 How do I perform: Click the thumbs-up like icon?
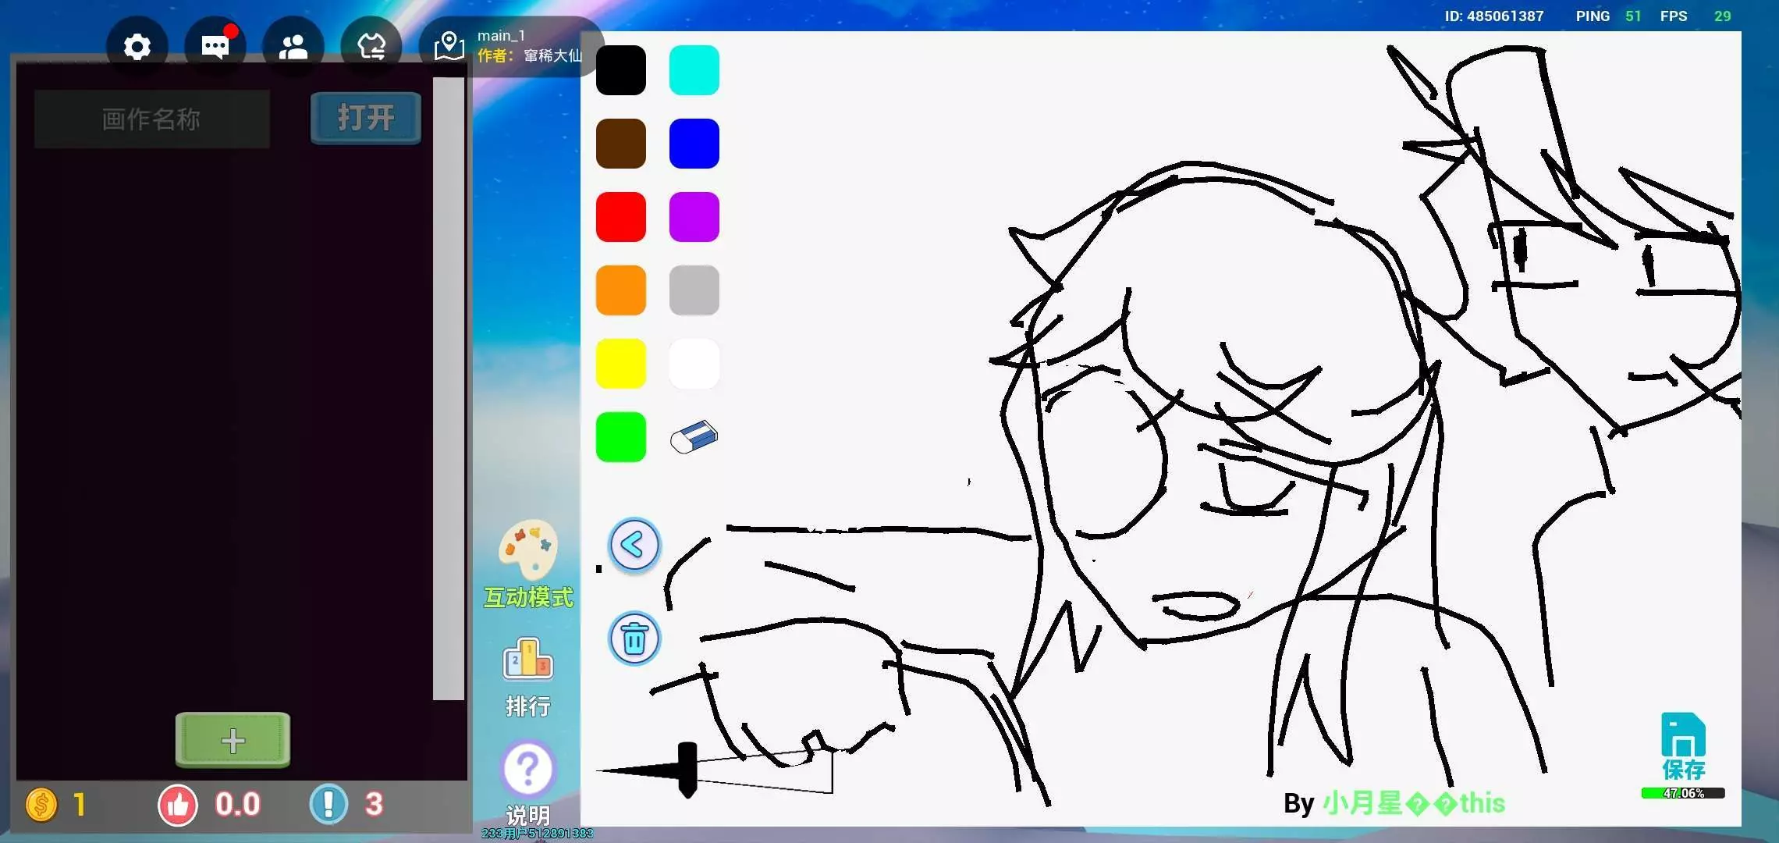tap(178, 805)
